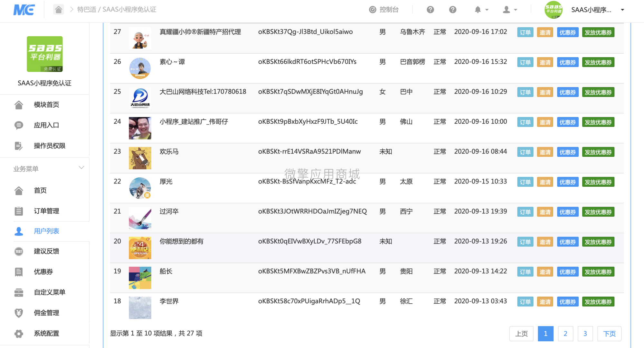The image size is (644, 348).
Task: Click the 建议反馈 TEST badge icon
Action: point(19,251)
